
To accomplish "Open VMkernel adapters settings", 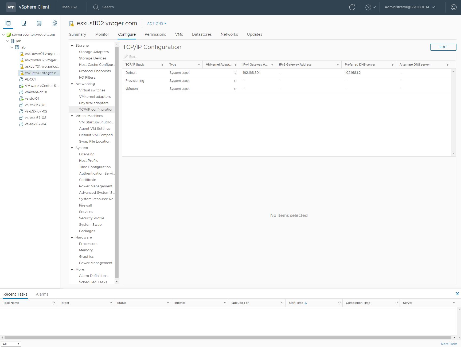I will (95, 97).
